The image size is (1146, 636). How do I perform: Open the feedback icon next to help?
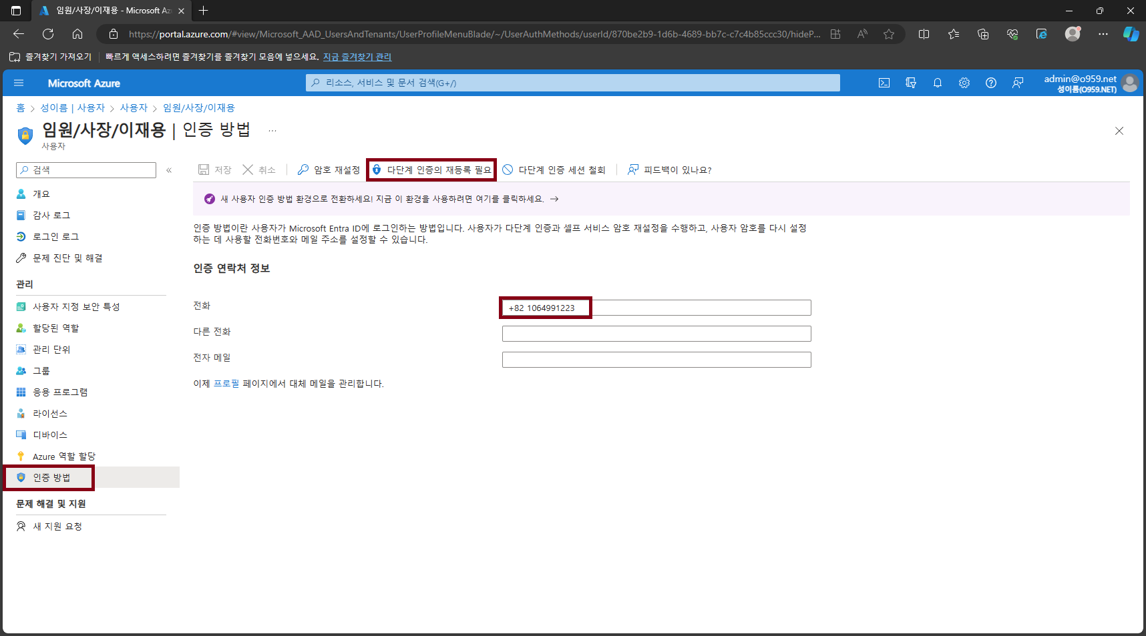1018,83
